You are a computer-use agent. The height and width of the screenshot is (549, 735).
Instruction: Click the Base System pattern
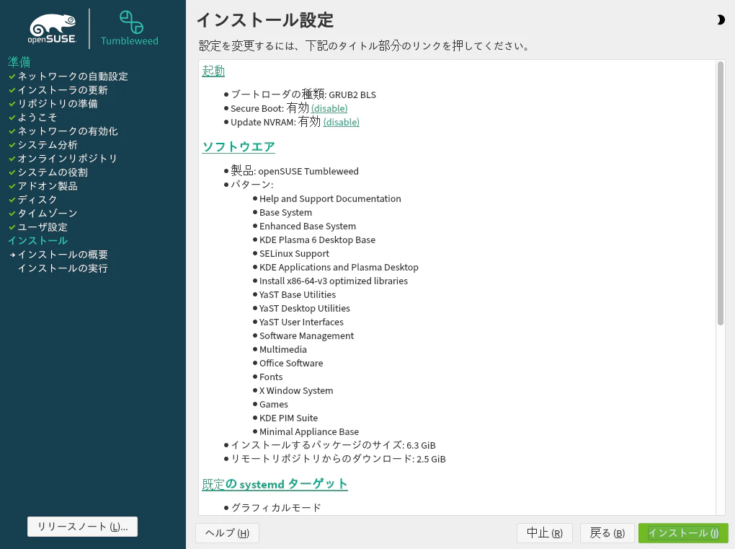coord(285,213)
